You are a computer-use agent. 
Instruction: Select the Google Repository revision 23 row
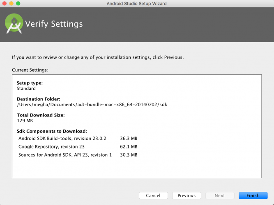tap(78, 146)
